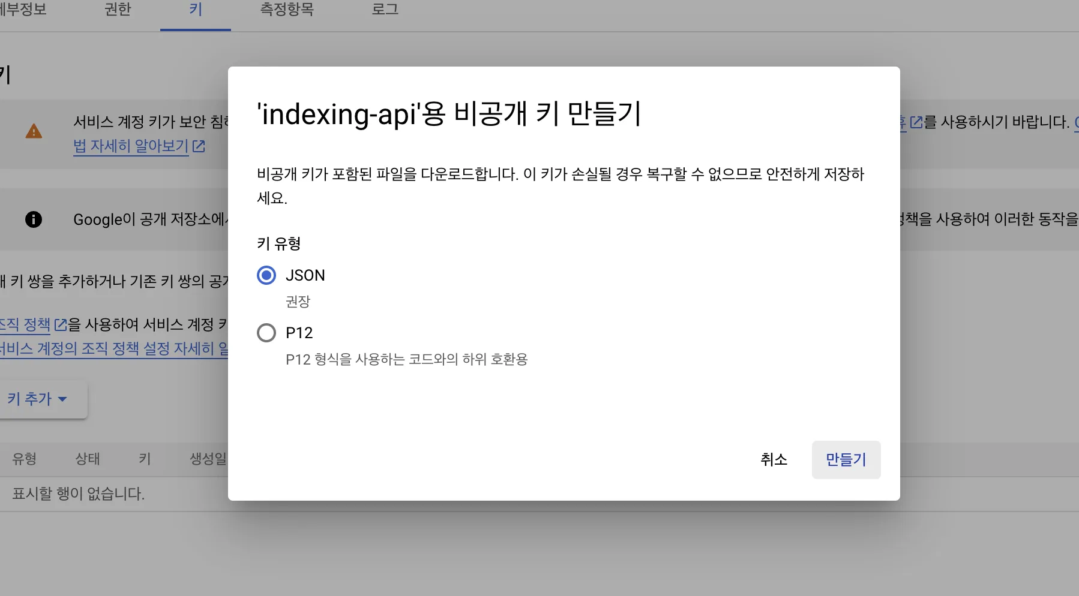Switch to the 권한 tab
Viewport: 1079px width, 596px height.
tap(118, 10)
